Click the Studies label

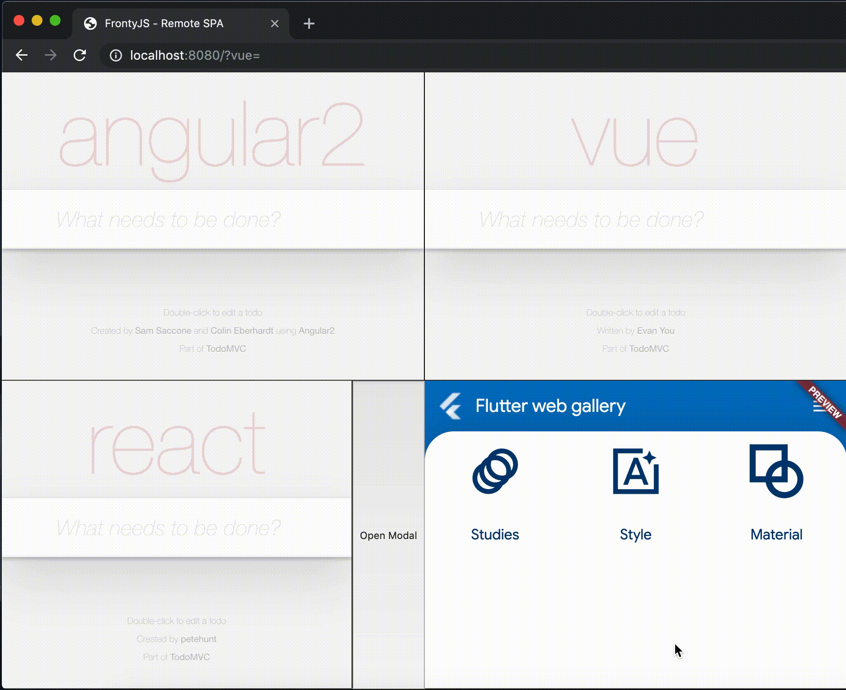coord(495,534)
